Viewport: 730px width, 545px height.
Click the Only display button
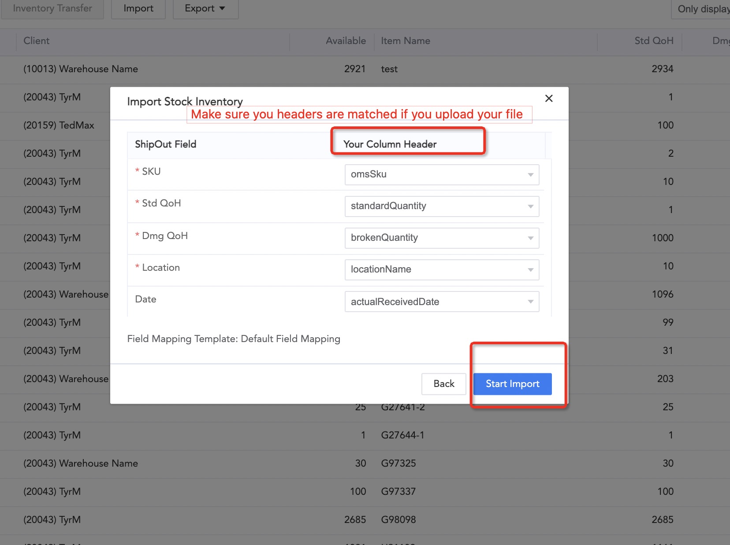(701, 9)
